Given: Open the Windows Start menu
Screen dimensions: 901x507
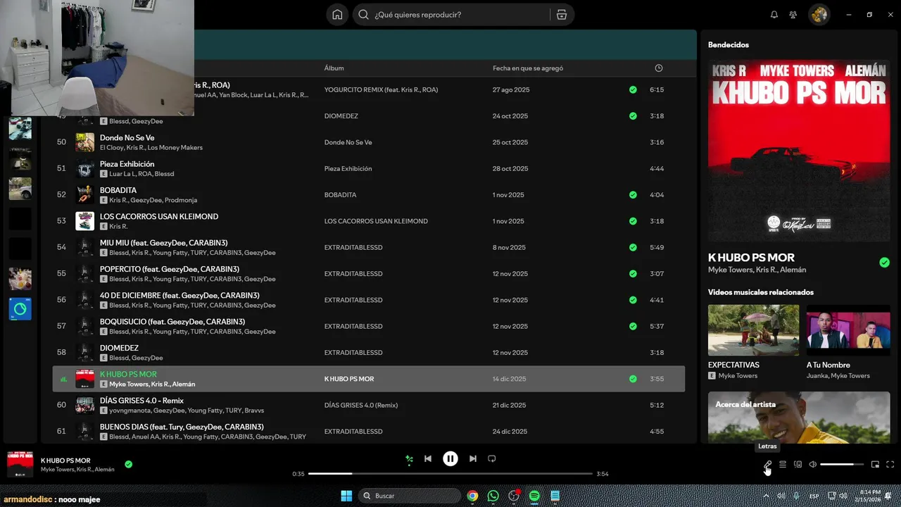Looking at the screenshot, I should [346, 496].
